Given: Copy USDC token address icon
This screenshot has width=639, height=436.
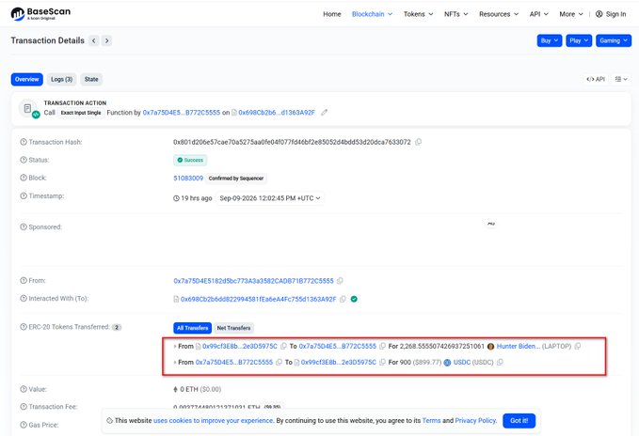Looking at the screenshot, I should point(500,362).
